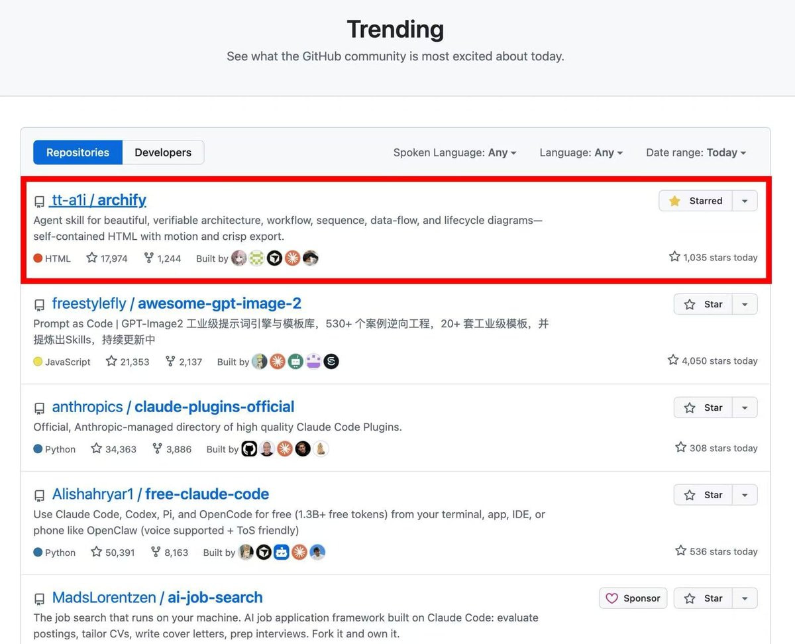Click purple avatar on awesome-gpt-image-2 row

(313, 361)
